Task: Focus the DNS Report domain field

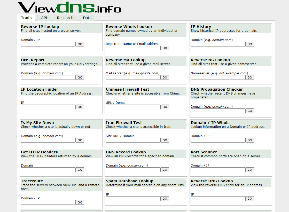Action: [x=48, y=77]
